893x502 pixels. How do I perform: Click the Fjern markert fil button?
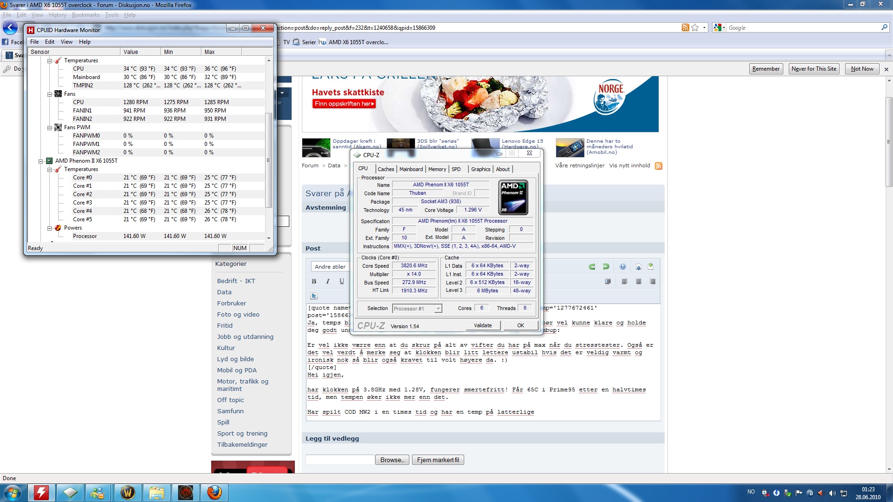[x=438, y=460]
